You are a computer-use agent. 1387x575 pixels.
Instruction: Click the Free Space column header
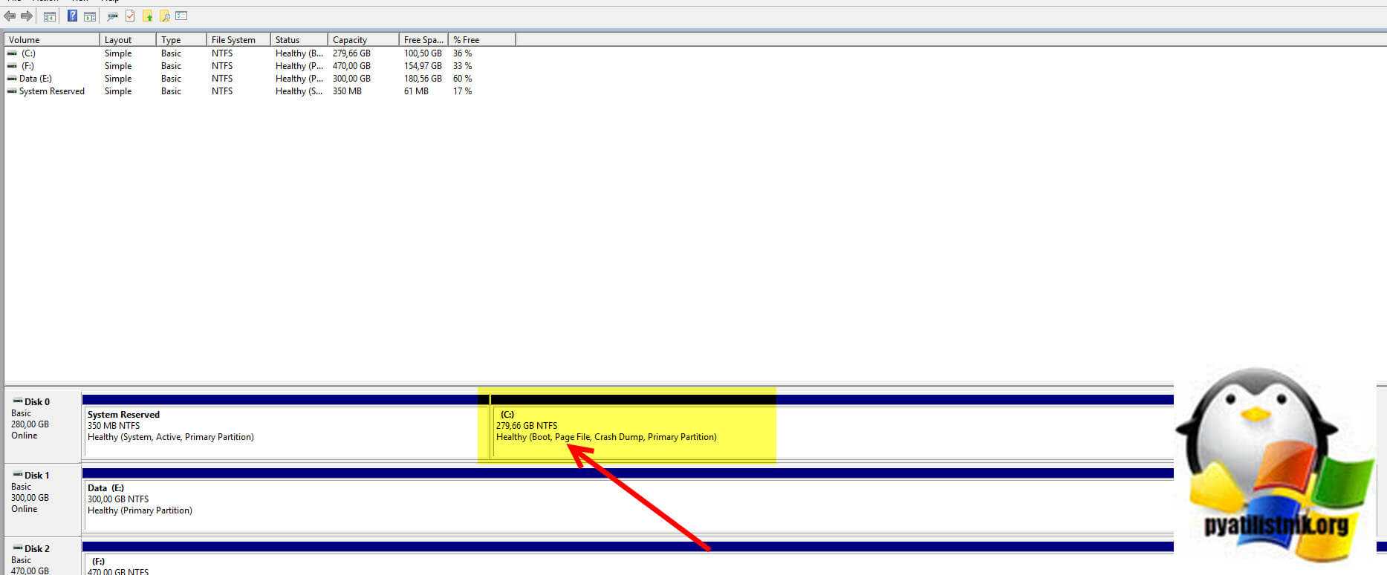click(423, 39)
